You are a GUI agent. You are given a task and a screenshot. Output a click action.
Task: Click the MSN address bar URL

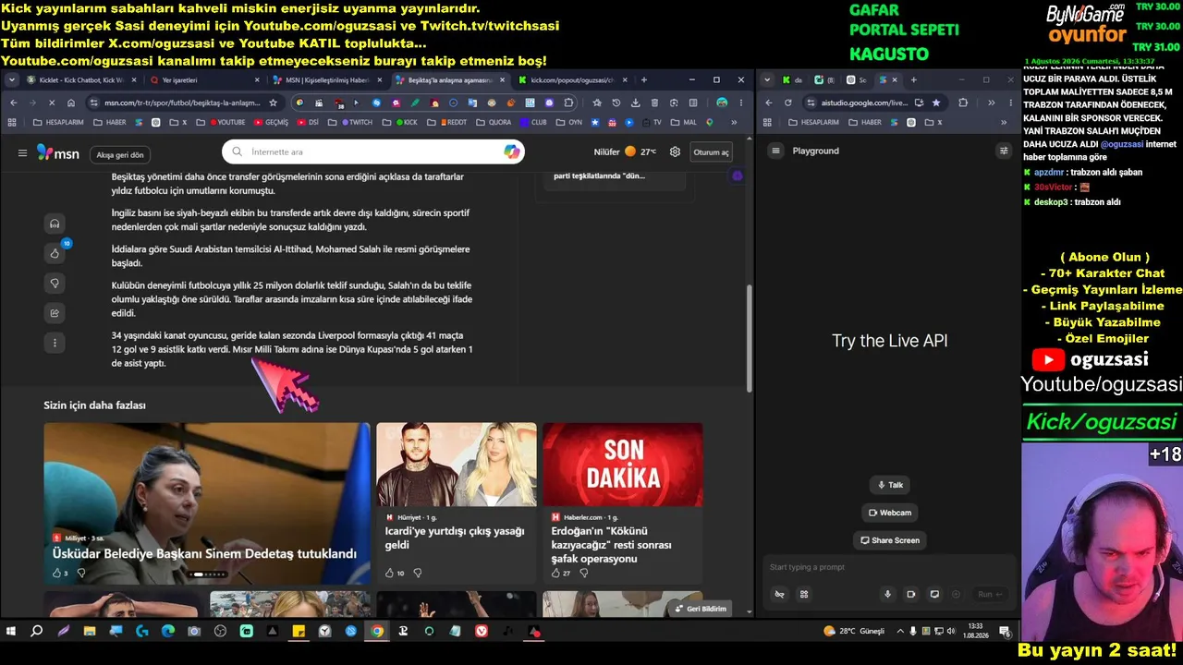tap(181, 103)
